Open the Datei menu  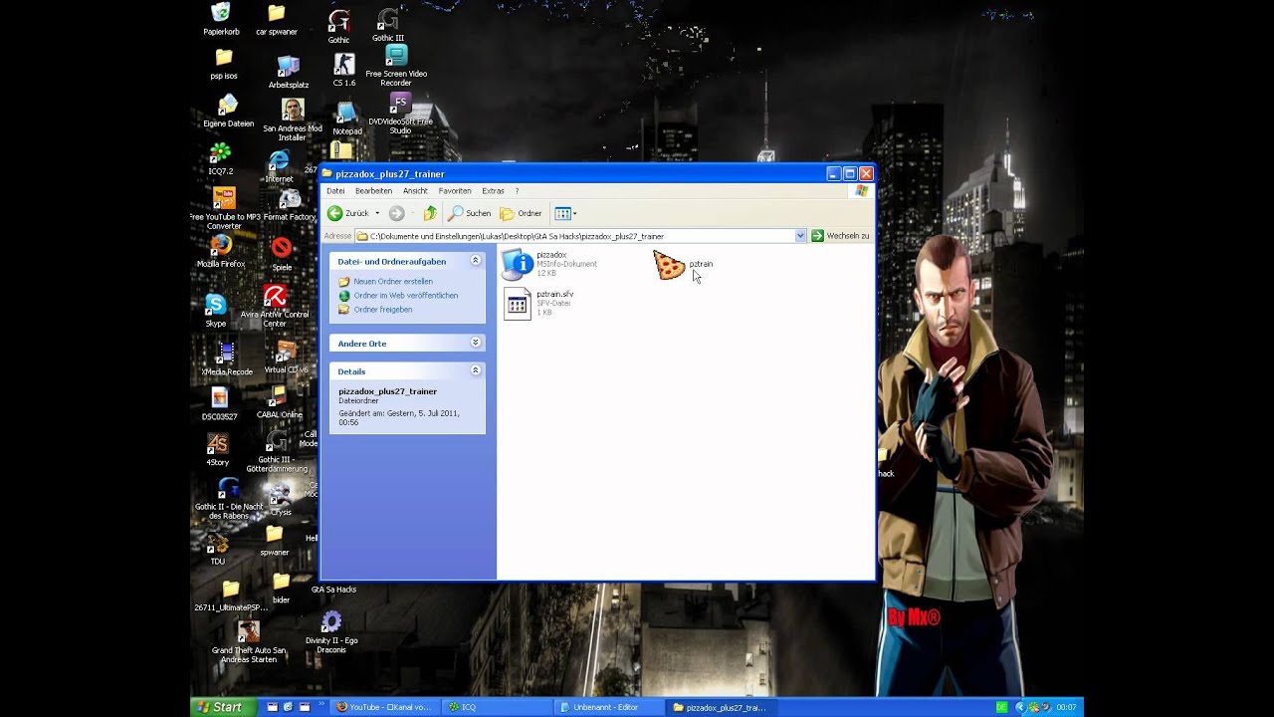(335, 190)
